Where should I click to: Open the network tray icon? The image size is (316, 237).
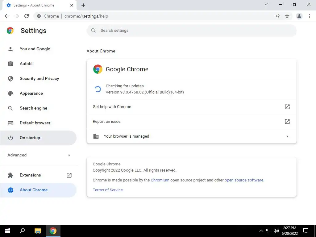269,231
